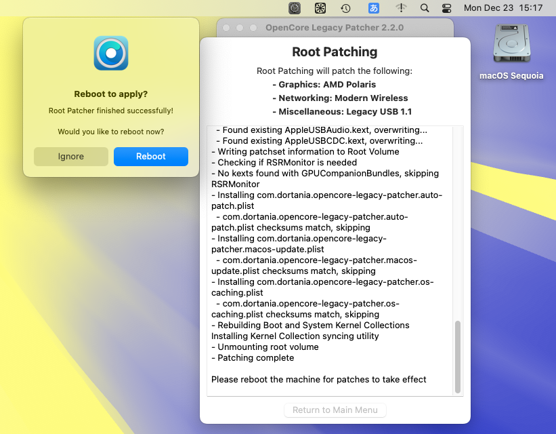
Task: Click 'Would you like to reboot now?' text
Action: pyautogui.click(x=111, y=132)
